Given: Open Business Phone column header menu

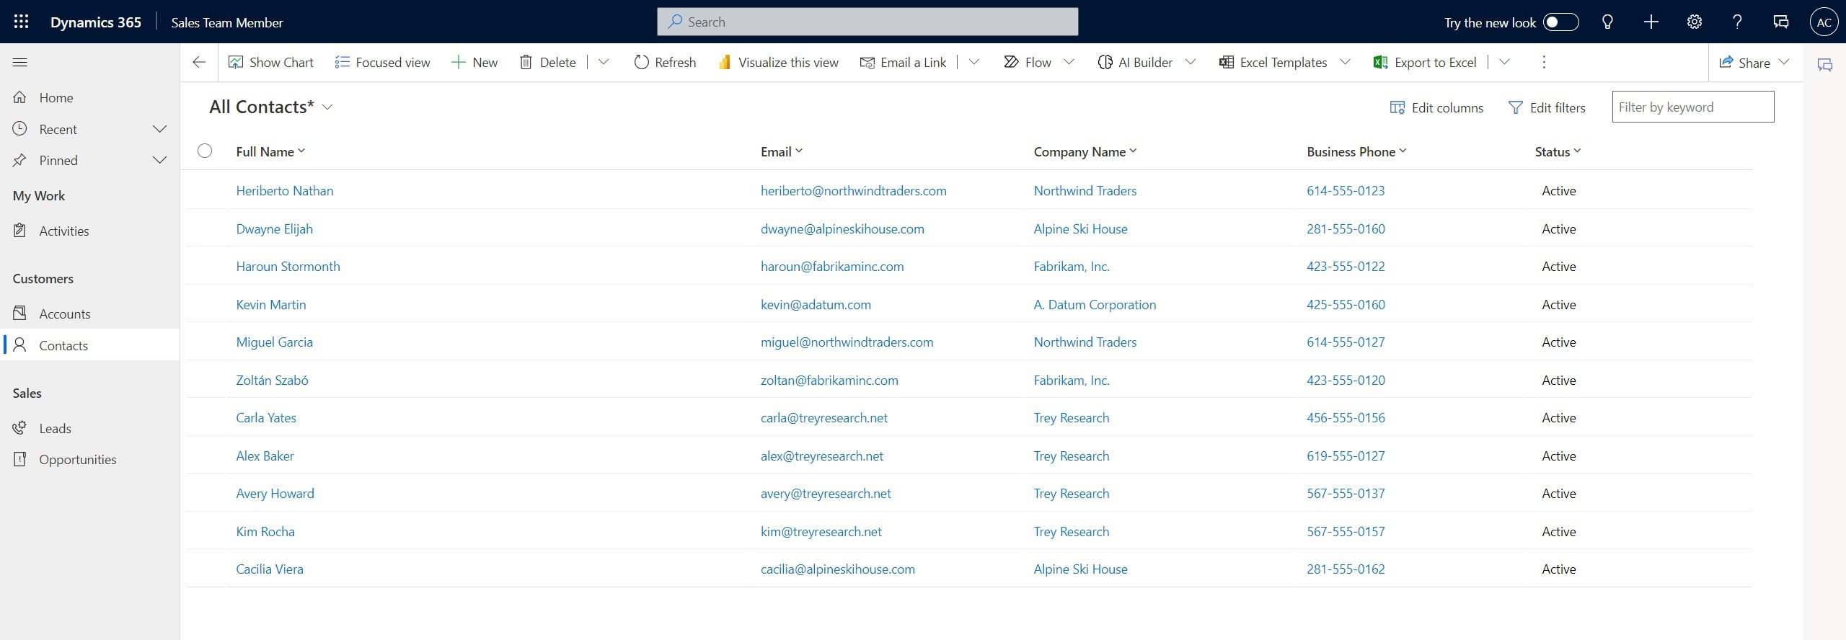Looking at the screenshot, I should tap(1357, 151).
